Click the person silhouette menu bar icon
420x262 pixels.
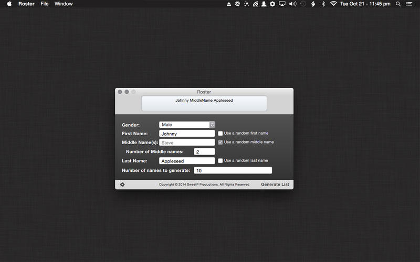(264, 4)
